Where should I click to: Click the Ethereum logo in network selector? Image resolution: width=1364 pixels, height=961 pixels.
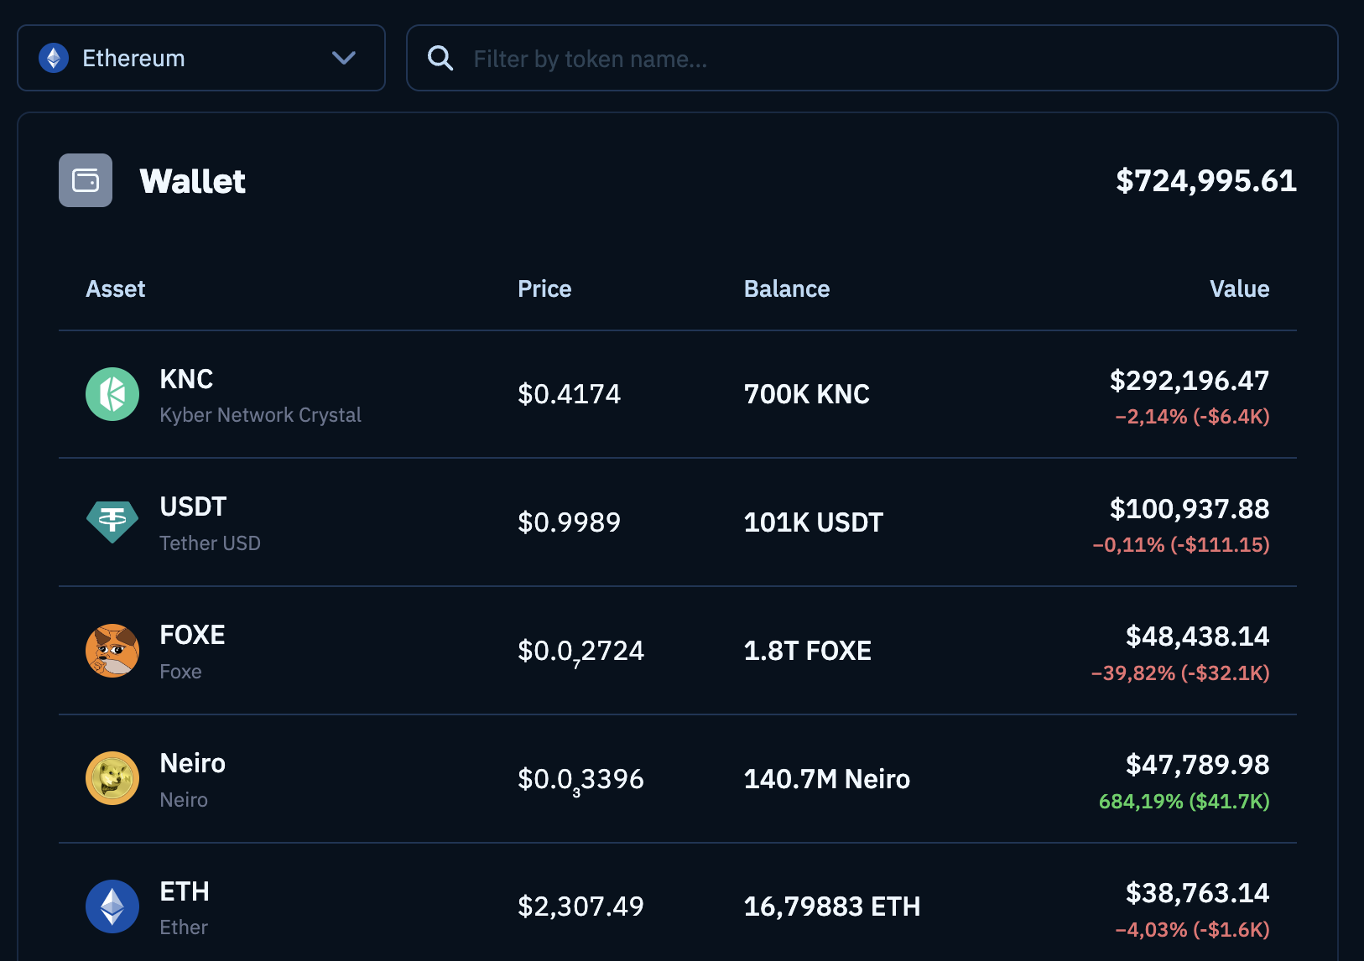tap(54, 58)
